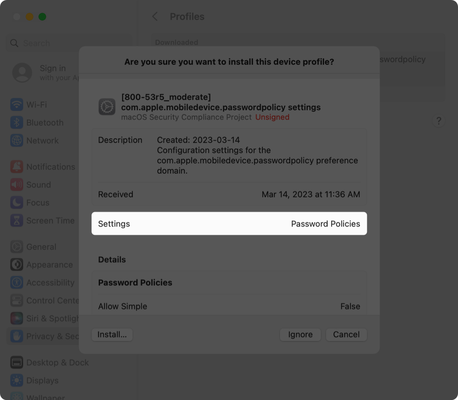
Task: Click the Details section heading
Action: tap(112, 259)
